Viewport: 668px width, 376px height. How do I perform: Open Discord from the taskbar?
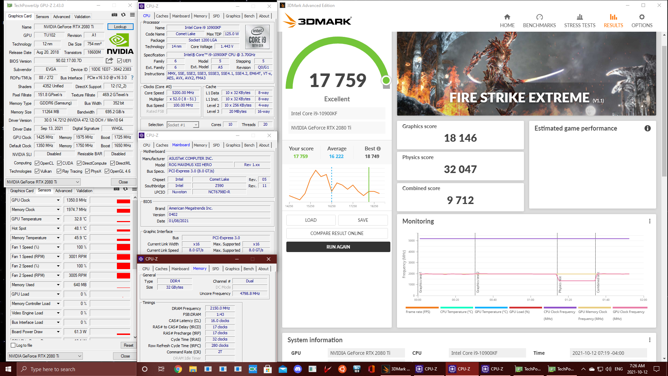pyautogui.click(x=298, y=369)
